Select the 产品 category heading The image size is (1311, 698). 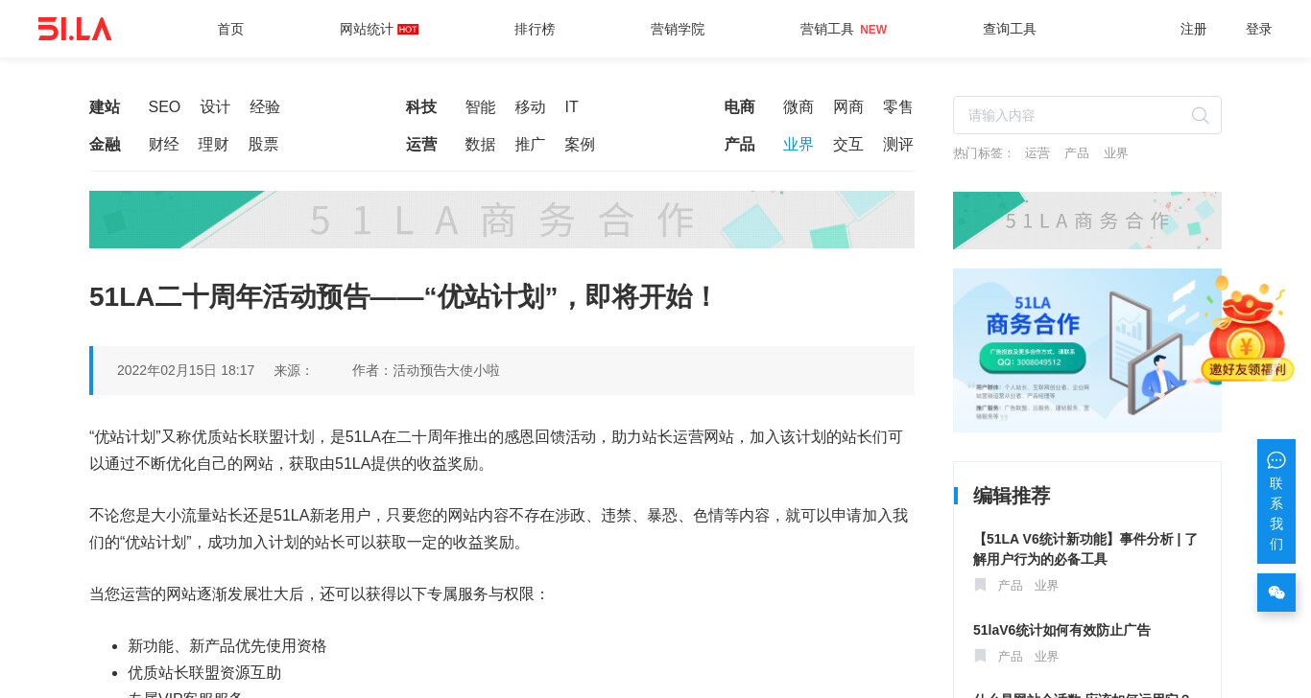pyautogui.click(x=739, y=145)
